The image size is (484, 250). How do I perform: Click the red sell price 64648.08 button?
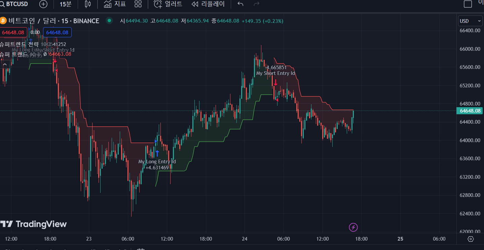[13, 33]
